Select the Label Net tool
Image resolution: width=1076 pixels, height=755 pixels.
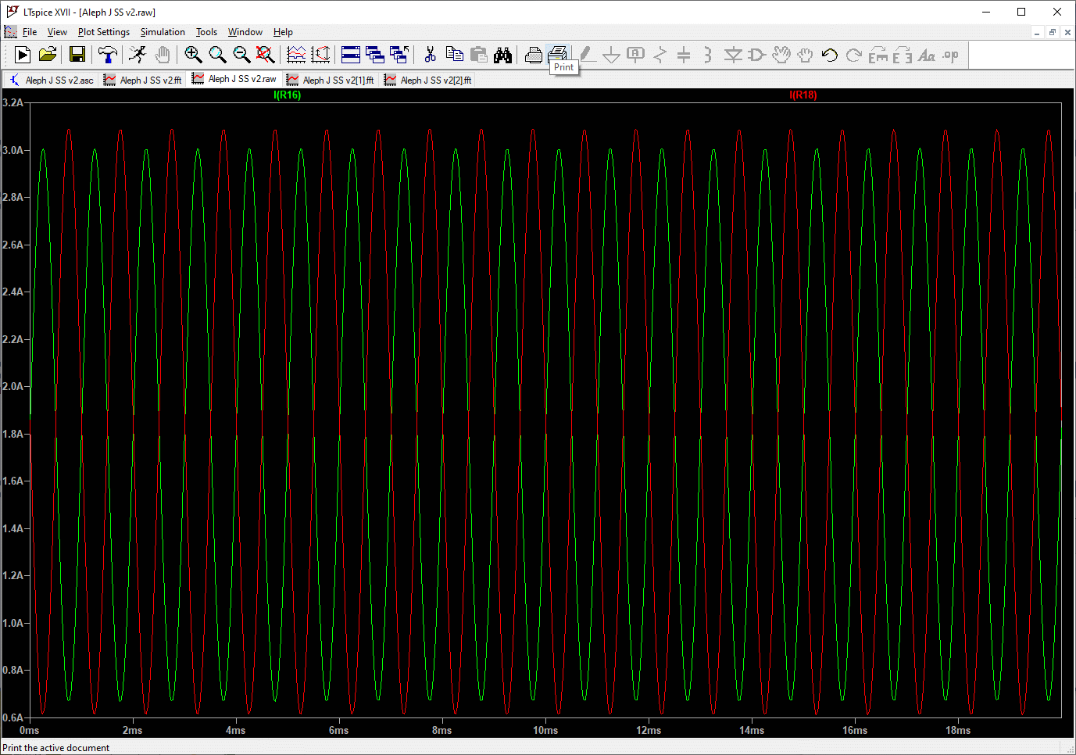click(636, 55)
